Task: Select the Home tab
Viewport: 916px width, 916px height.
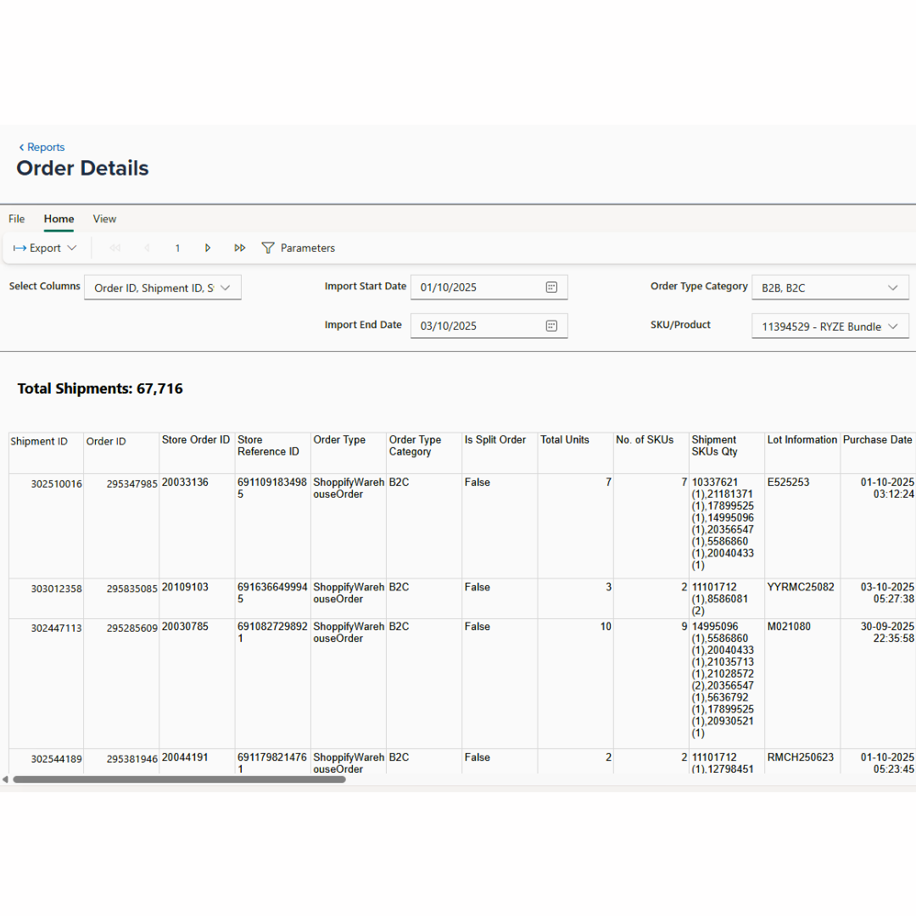Action: (x=59, y=219)
